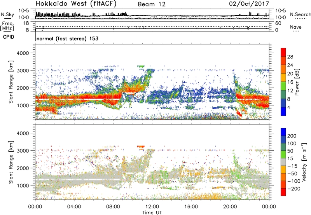Click the '4000' tick on power panel
This screenshot has width=311, height=215.
tap(23, 53)
